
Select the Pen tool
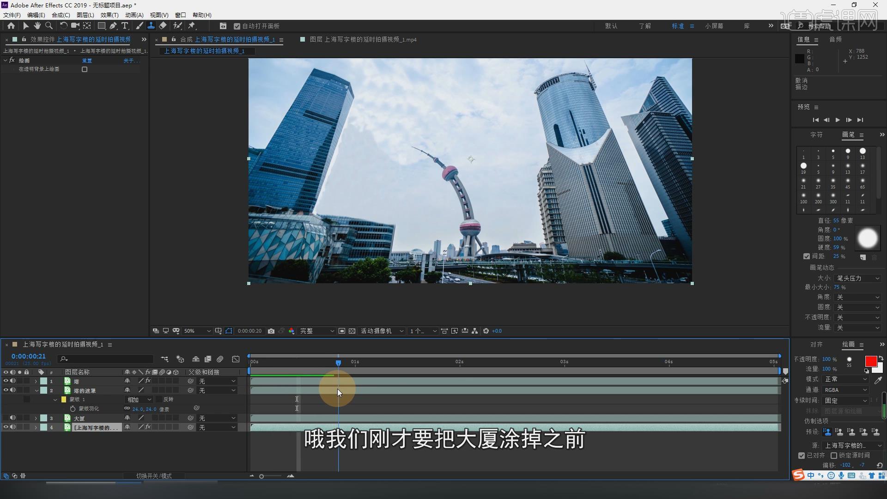coord(113,26)
